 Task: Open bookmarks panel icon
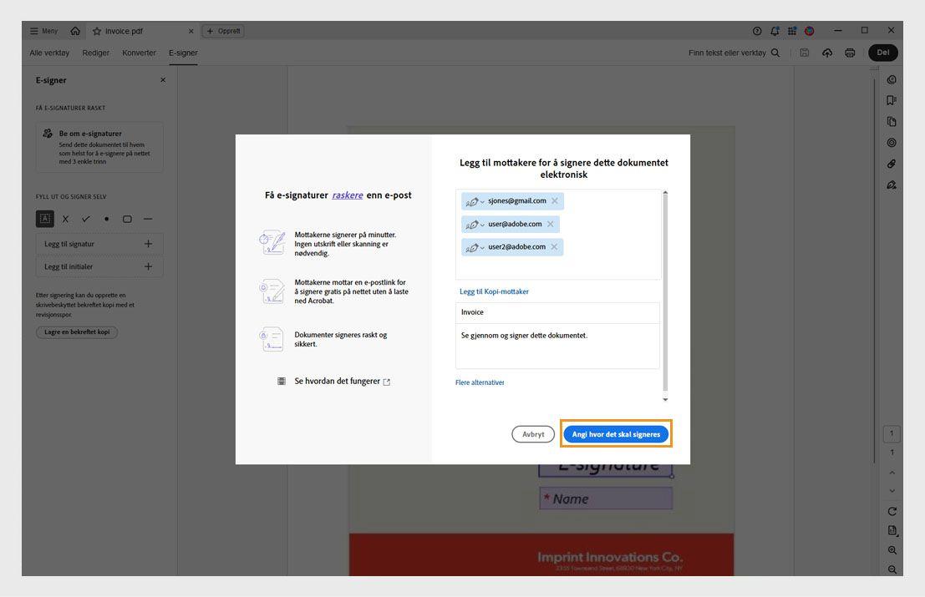pos(892,101)
